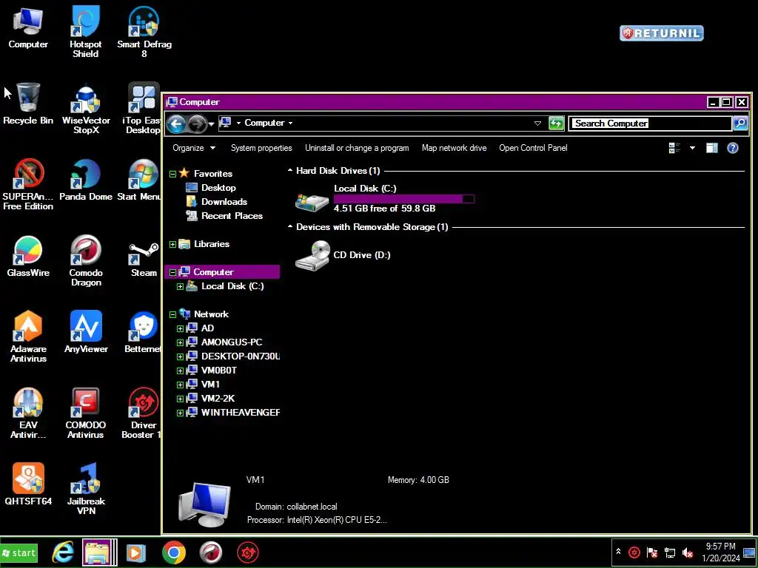Expand the Libraries tree node

coord(172,244)
